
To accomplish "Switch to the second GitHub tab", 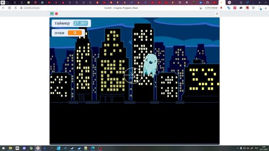I will coord(207,3).
